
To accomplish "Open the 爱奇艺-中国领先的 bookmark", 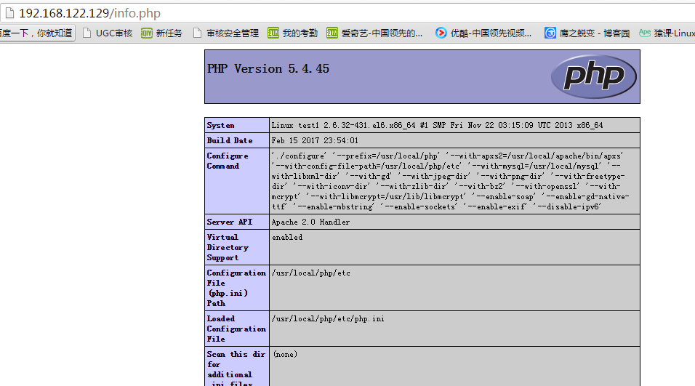I will pos(374,33).
